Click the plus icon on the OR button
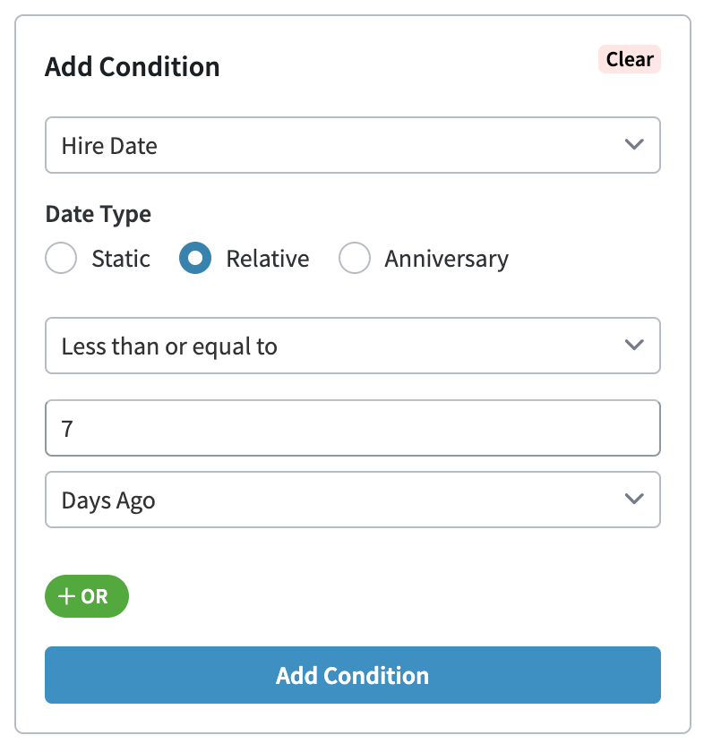704x752 pixels. pos(66,597)
